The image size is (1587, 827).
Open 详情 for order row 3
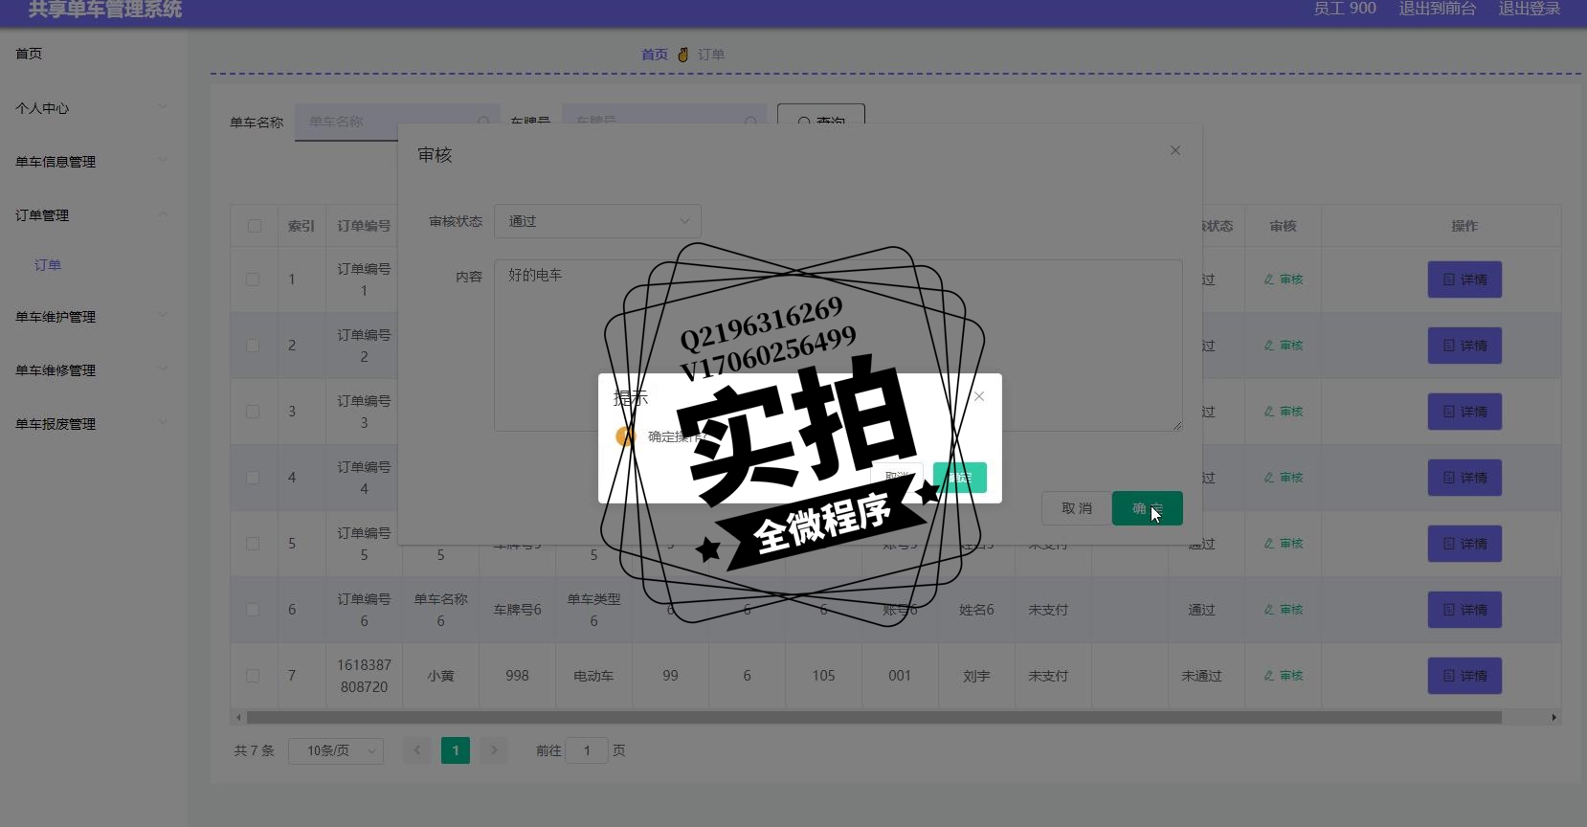pos(1464,412)
